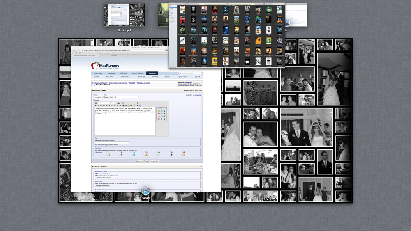This screenshot has width=411, height=231.
Task: Select the warning triangle post icon radio
Action: point(145,155)
